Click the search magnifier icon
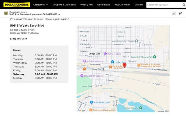Viewport: 186px width, 116px height. pos(184,5)
